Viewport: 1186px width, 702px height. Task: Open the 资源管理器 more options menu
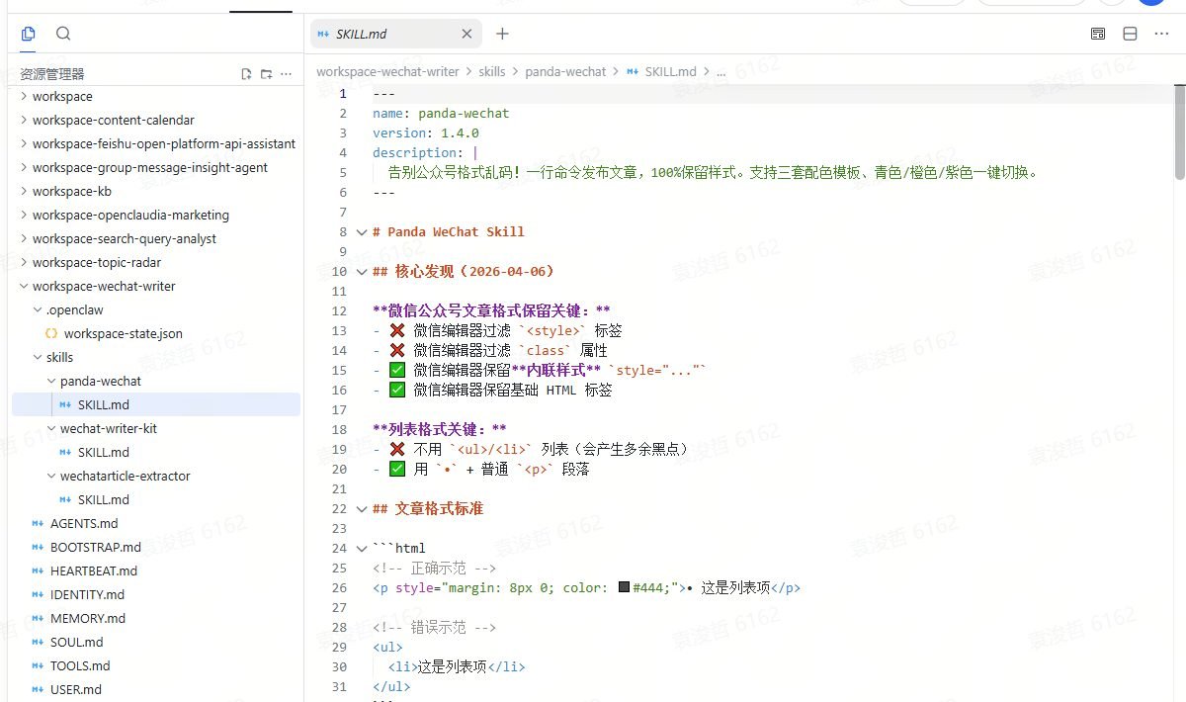[x=286, y=74]
